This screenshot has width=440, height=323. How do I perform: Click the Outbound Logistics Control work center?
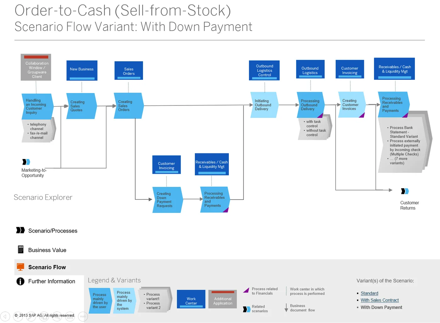coord(264,70)
